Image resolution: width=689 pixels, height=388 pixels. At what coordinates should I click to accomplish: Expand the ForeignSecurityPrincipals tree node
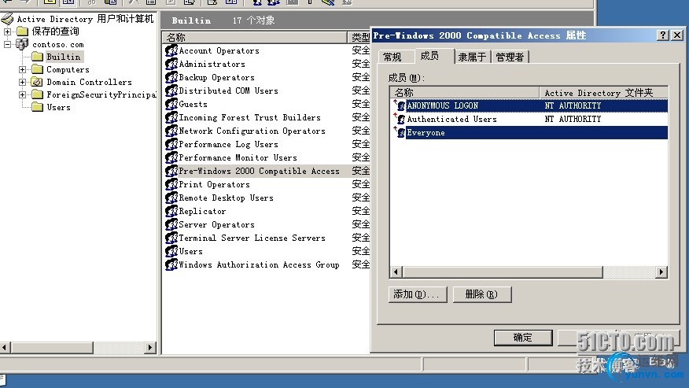tap(22, 94)
